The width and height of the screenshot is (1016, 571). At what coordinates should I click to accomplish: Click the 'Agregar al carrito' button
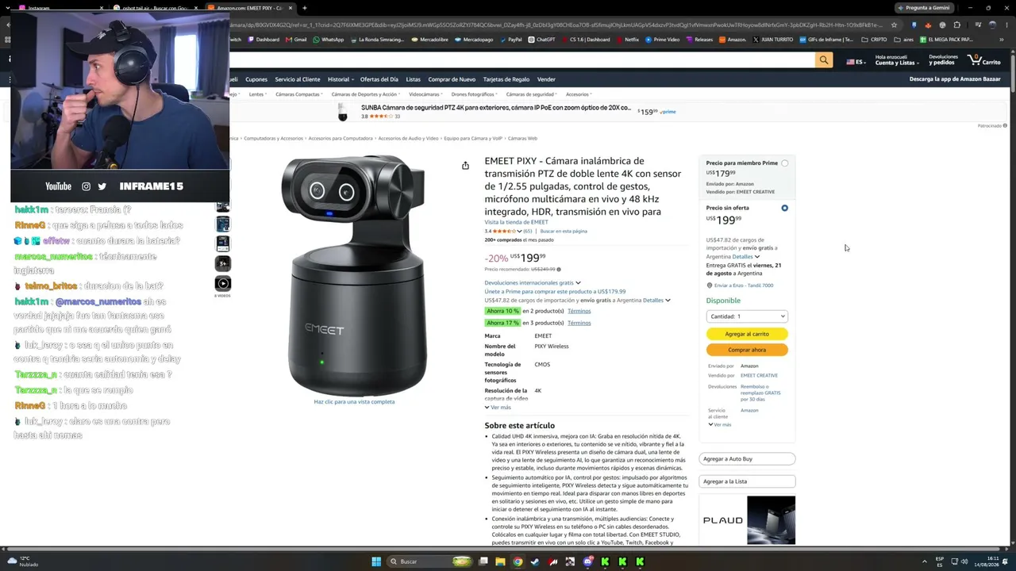(747, 334)
